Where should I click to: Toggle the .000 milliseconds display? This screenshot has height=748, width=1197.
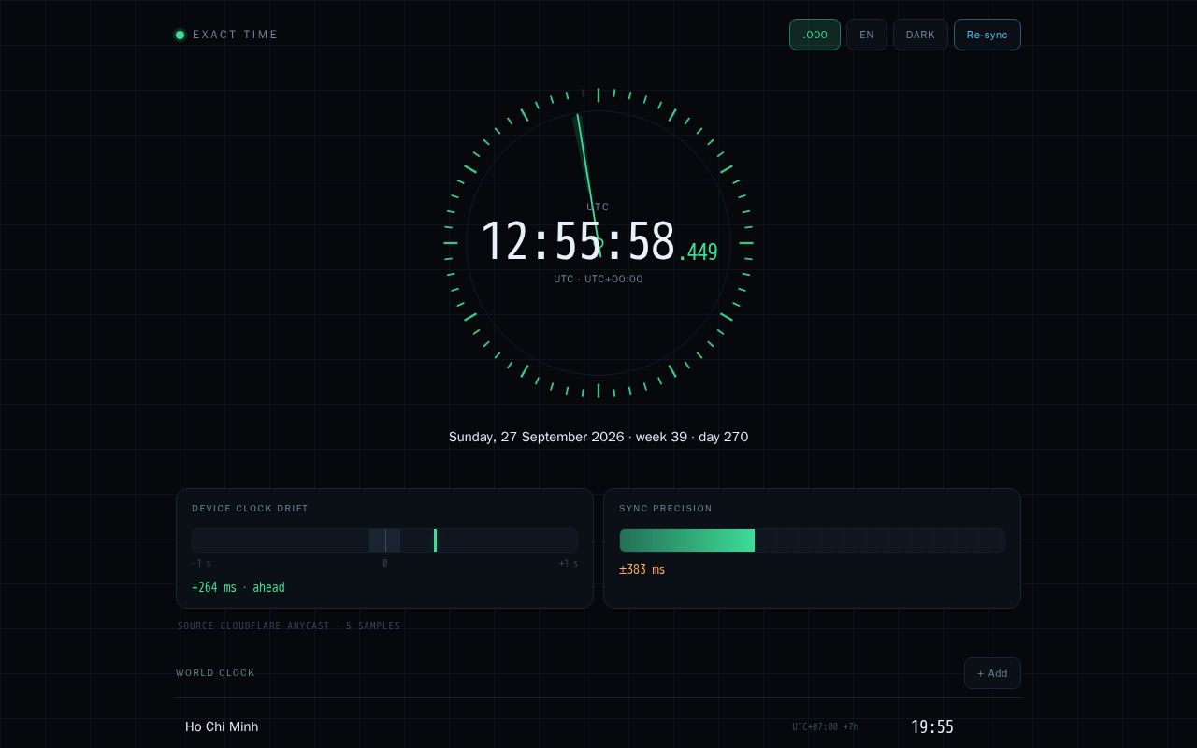tap(815, 35)
